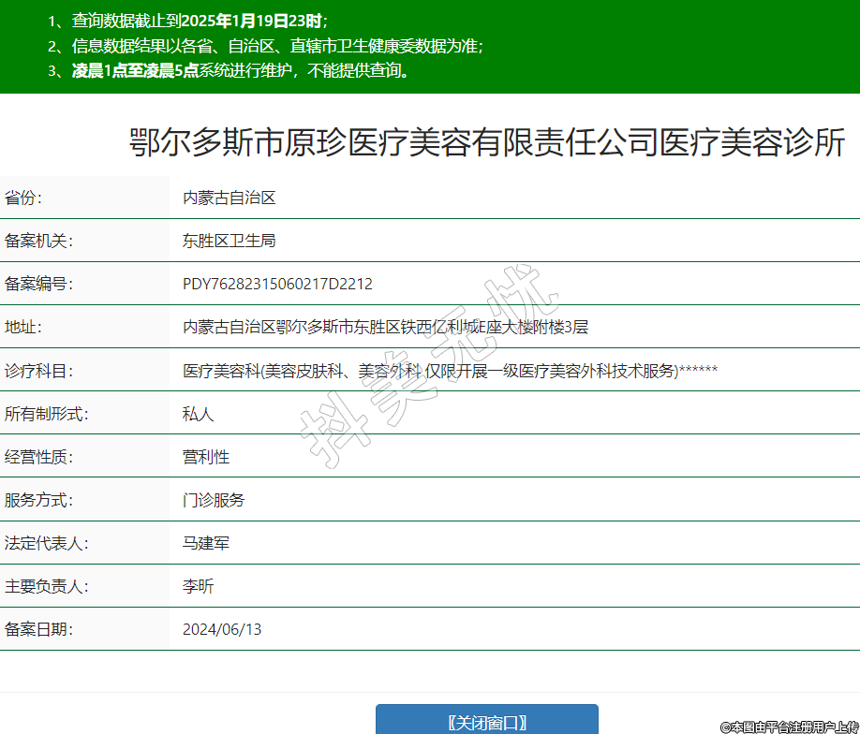Click the clinic name heading 鄂尔多斯市原珍医疗美容

click(x=486, y=143)
